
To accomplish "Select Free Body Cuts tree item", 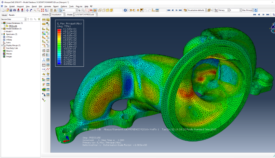I will 12,48.
